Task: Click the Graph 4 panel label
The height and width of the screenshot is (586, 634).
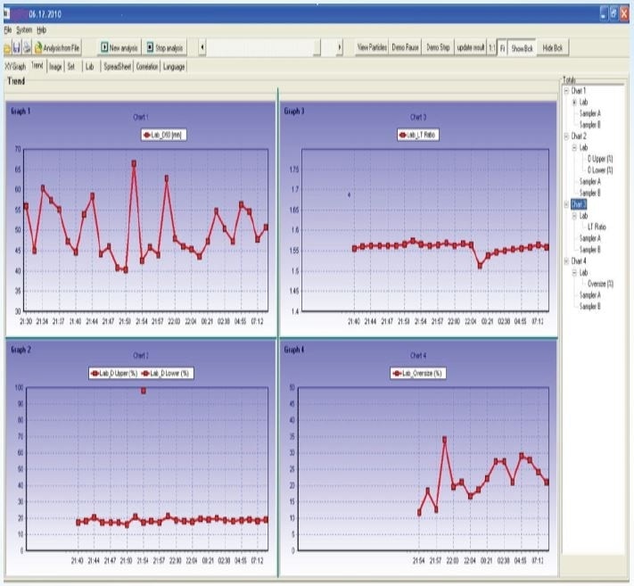Action: pos(294,350)
